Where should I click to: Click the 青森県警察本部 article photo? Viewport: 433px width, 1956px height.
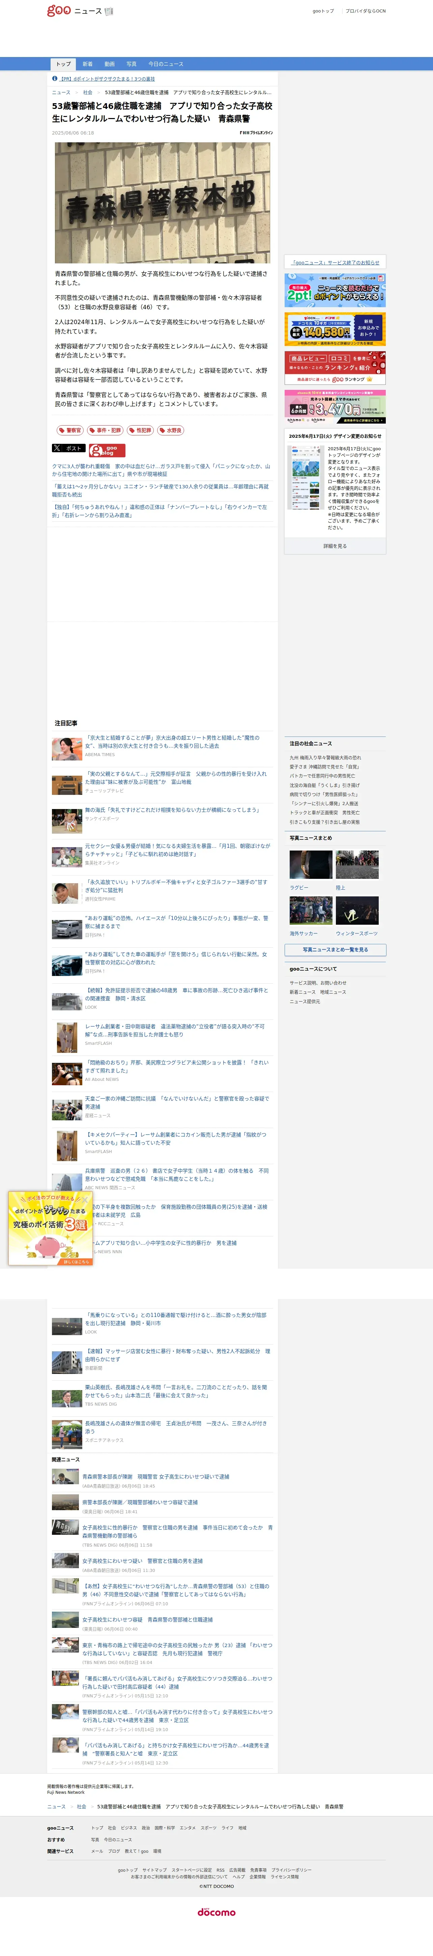pos(162,203)
